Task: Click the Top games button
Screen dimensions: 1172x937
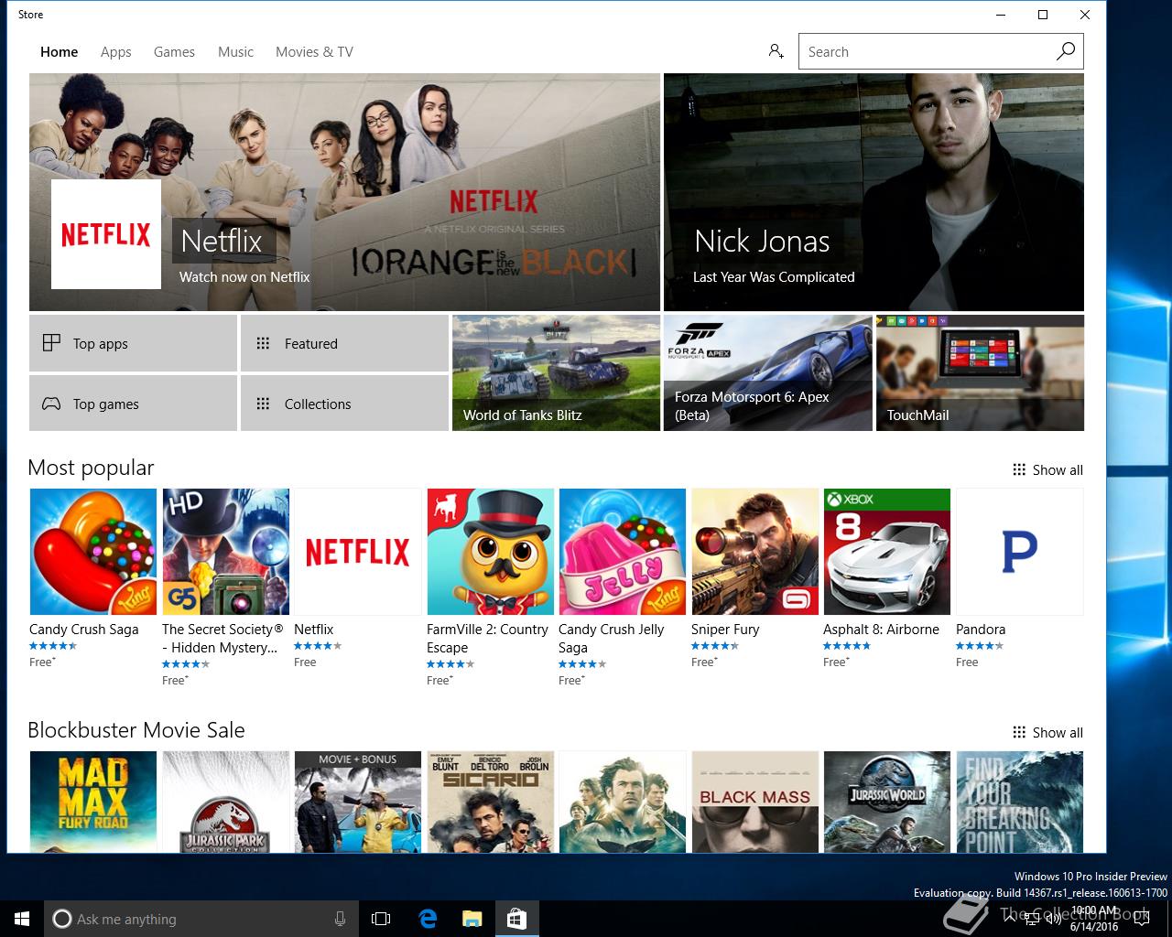Action: point(133,404)
